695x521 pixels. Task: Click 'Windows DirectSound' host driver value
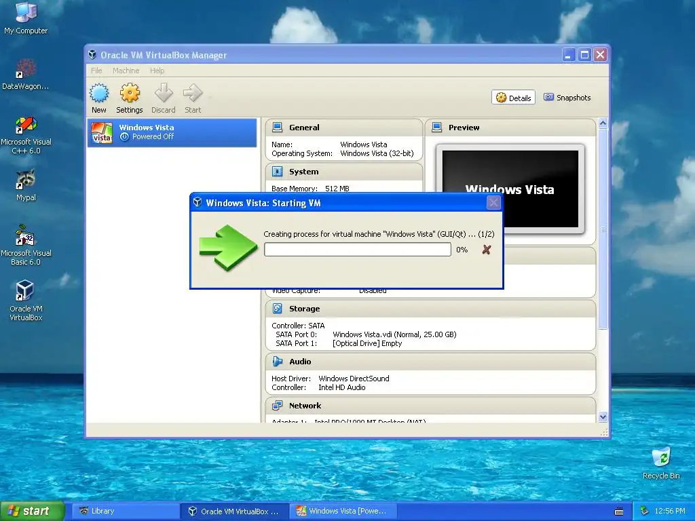click(354, 379)
